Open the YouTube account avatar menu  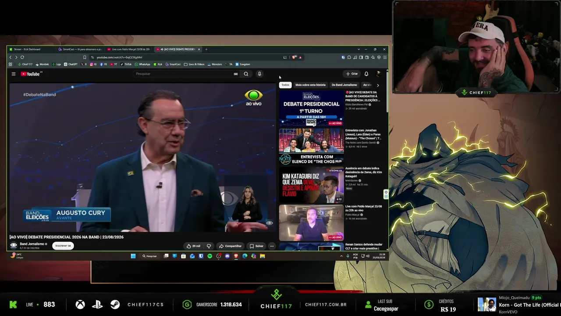378,74
